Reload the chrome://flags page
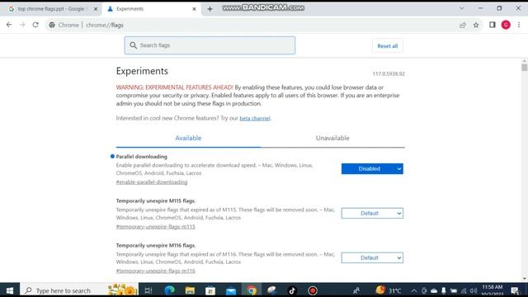Image resolution: width=528 pixels, height=297 pixels. 35,25
